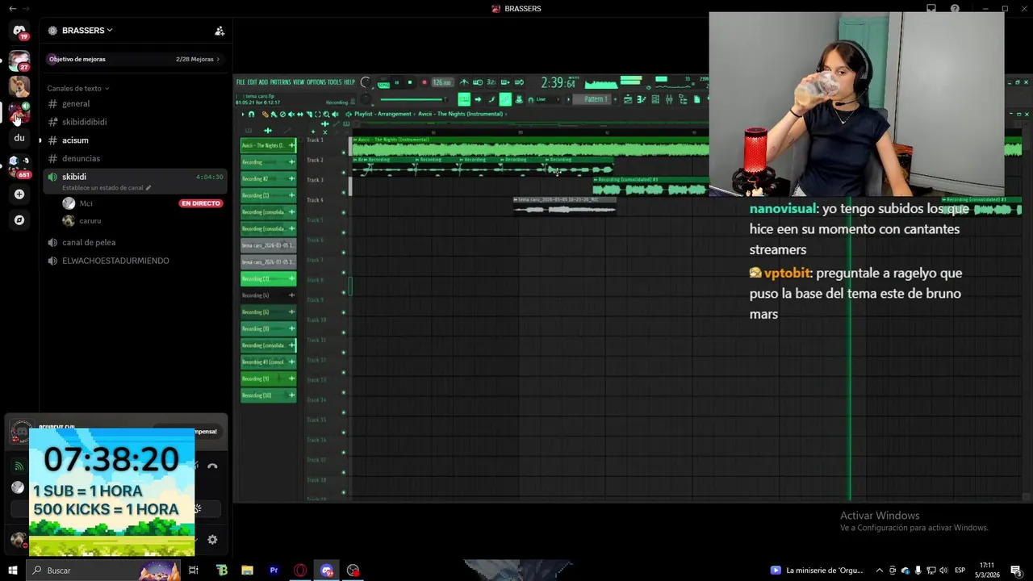Open Discord user settings gear icon

click(x=212, y=540)
